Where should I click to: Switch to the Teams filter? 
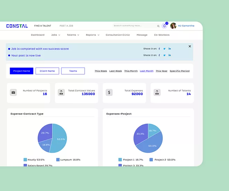point(73,71)
